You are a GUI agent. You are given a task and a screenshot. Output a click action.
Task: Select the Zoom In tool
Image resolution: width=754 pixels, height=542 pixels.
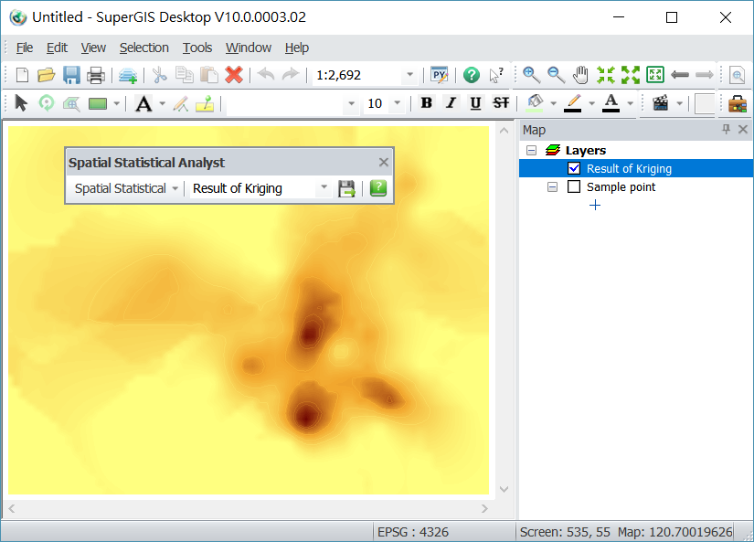[531, 75]
